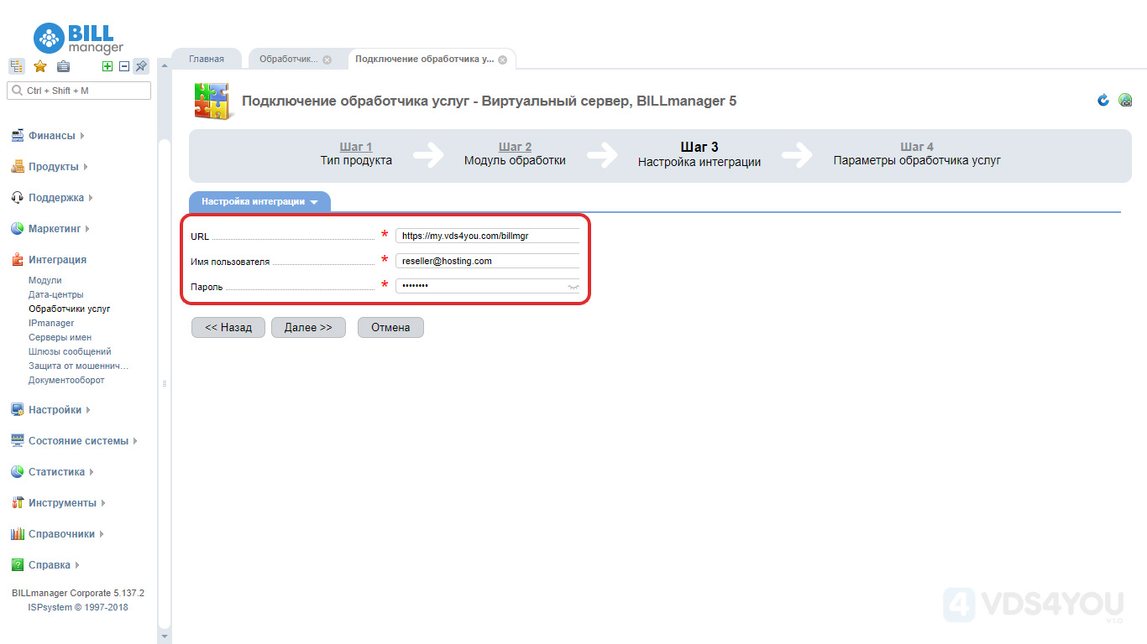Image resolution: width=1147 pixels, height=644 pixels.
Task: Click the globe icon at top right
Action: pos(1126,101)
